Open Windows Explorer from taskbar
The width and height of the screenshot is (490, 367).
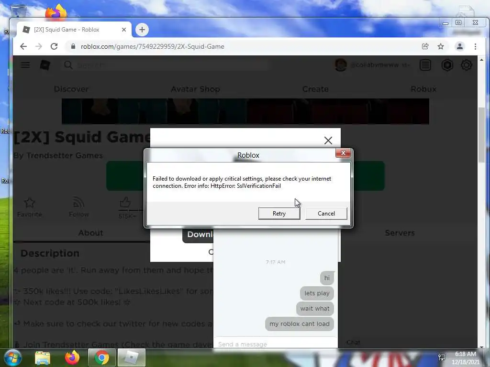point(42,357)
